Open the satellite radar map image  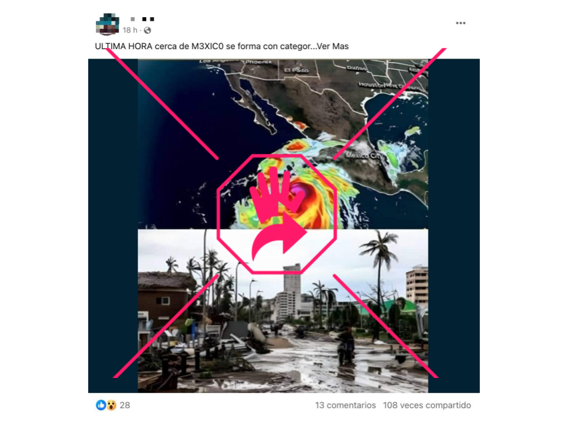pyautogui.click(x=283, y=144)
